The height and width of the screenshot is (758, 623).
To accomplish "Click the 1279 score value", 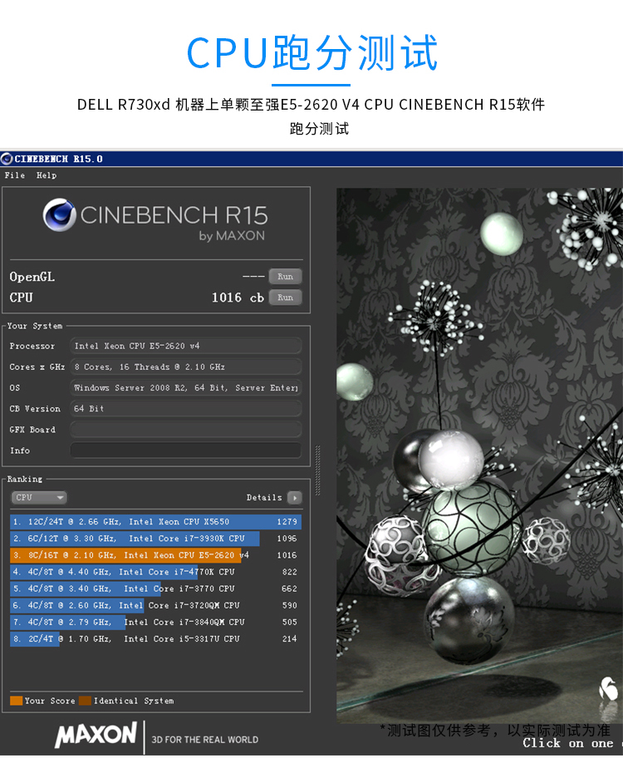I will 287,522.
